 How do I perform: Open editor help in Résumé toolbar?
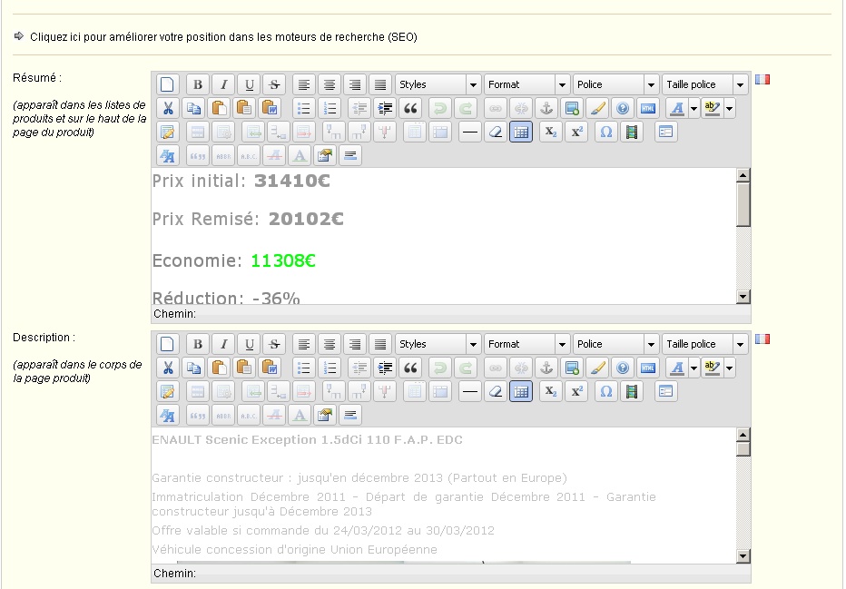point(623,108)
